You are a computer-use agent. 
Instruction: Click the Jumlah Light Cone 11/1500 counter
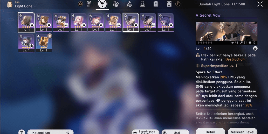(222, 4)
